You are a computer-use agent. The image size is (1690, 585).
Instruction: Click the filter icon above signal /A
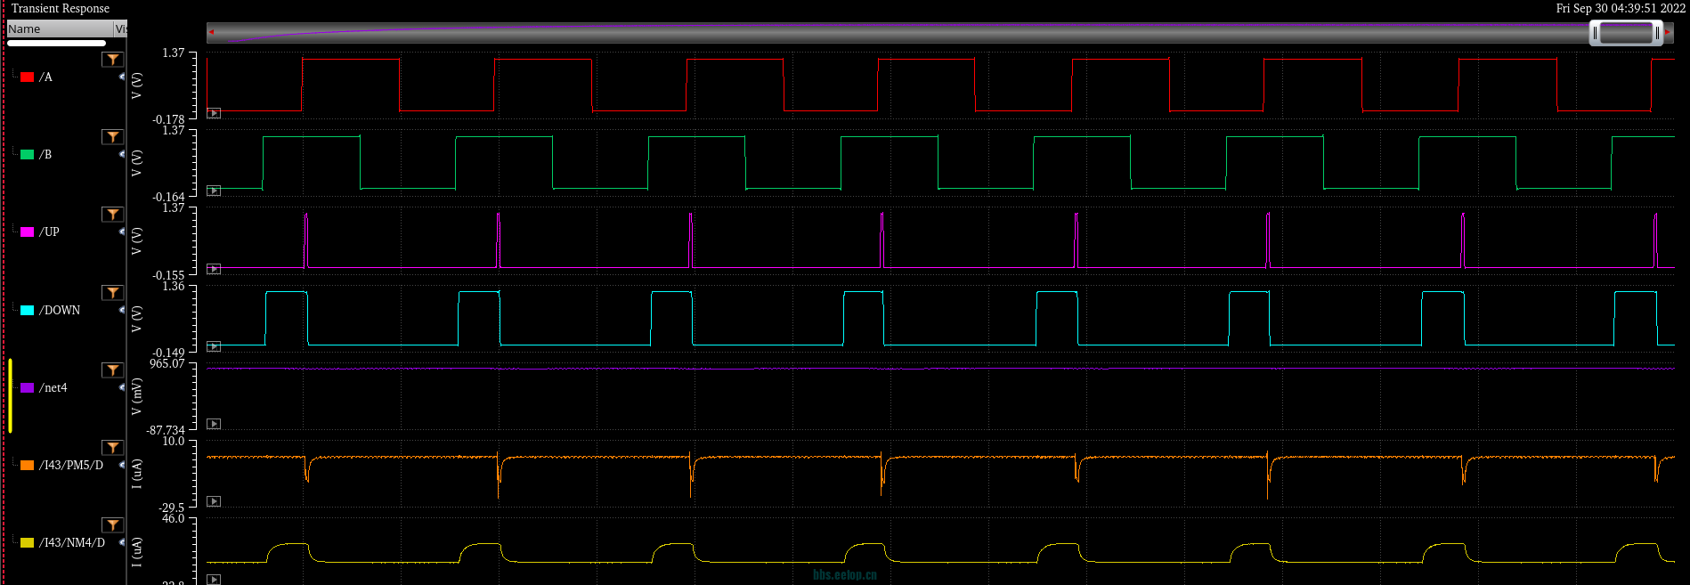click(112, 60)
